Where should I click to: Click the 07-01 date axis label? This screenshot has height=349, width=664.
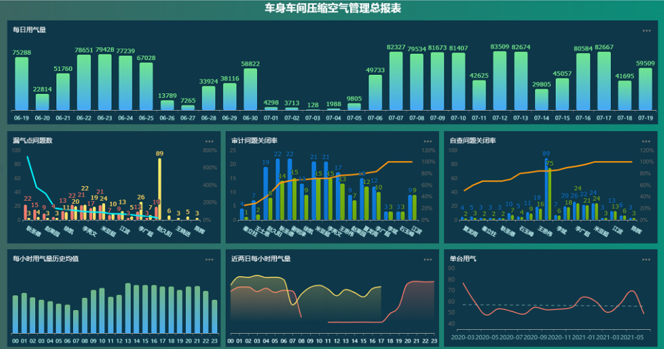271,118
